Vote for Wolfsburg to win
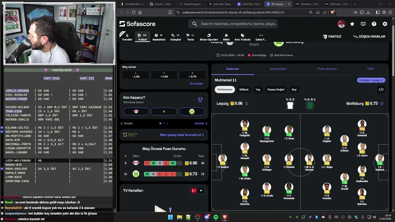 pos(192,111)
